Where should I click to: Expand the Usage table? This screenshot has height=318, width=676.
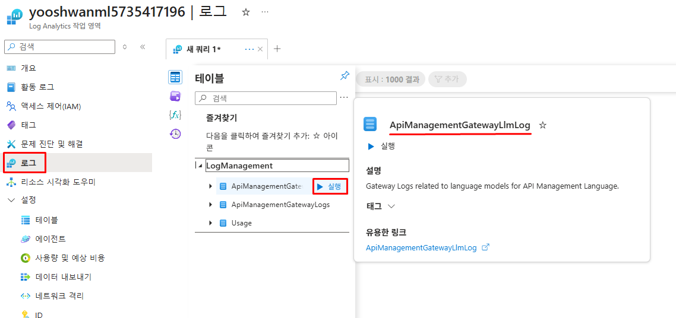pyautogui.click(x=210, y=223)
